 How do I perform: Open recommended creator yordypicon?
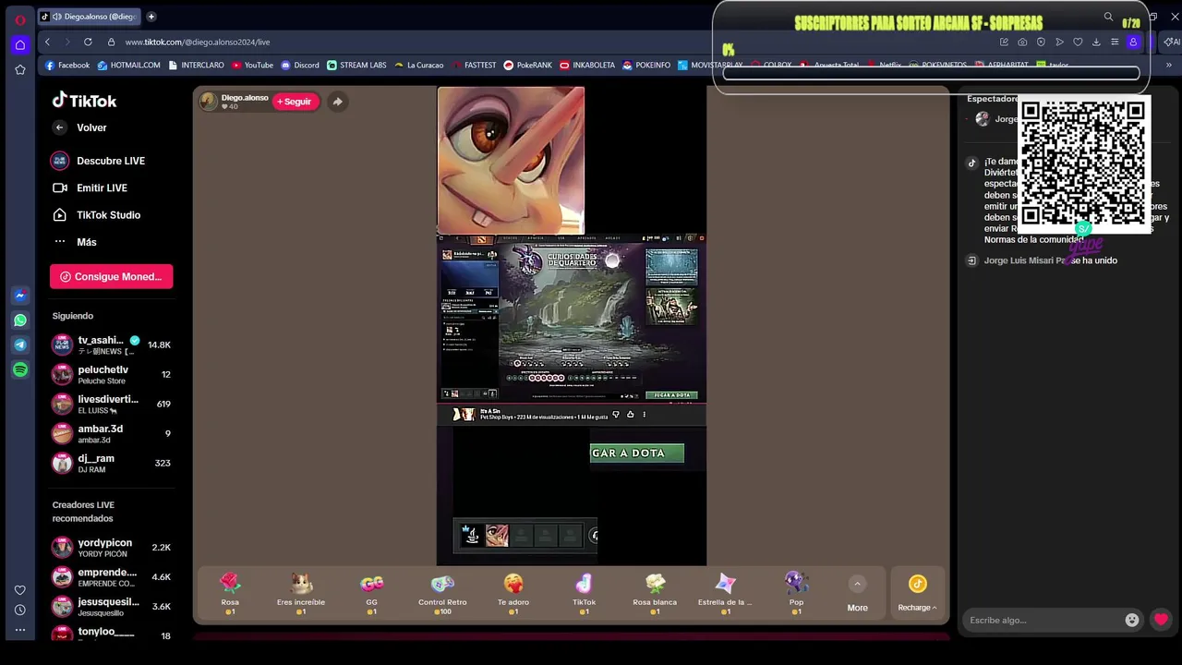(111, 548)
